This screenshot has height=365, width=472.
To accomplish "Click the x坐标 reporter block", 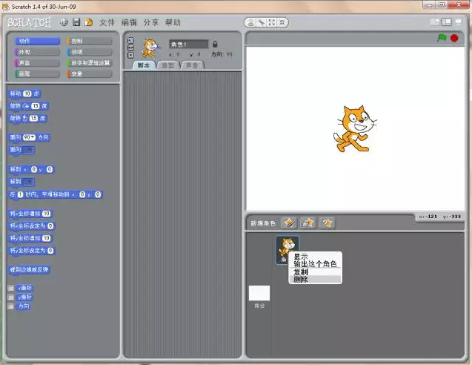I will [24, 288].
